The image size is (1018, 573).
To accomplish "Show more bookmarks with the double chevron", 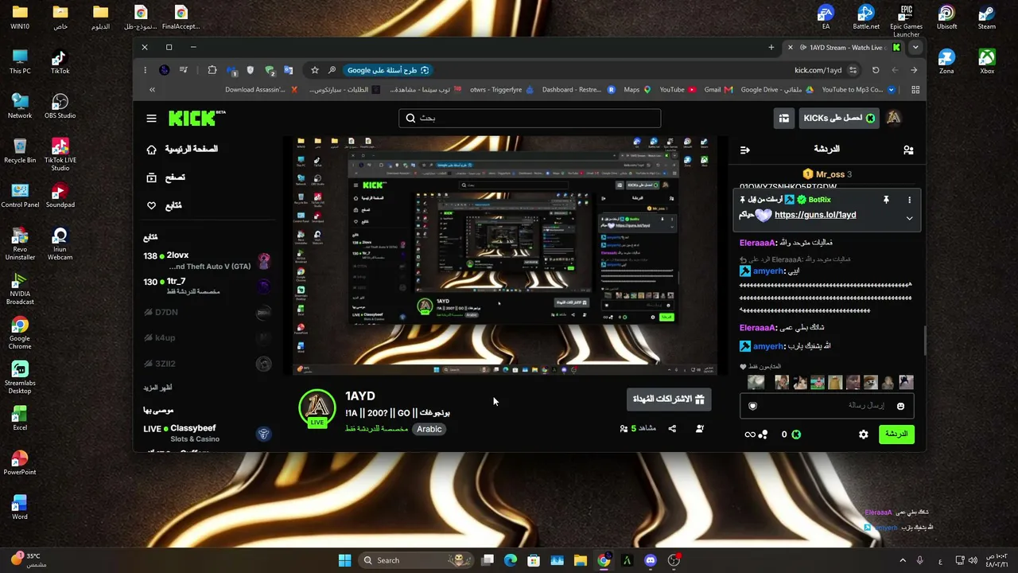I will coord(152,90).
